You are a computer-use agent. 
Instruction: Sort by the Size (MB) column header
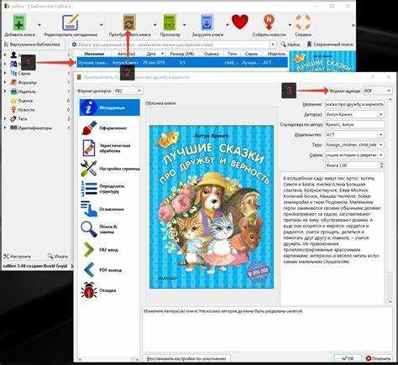click(x=182, y=54)
